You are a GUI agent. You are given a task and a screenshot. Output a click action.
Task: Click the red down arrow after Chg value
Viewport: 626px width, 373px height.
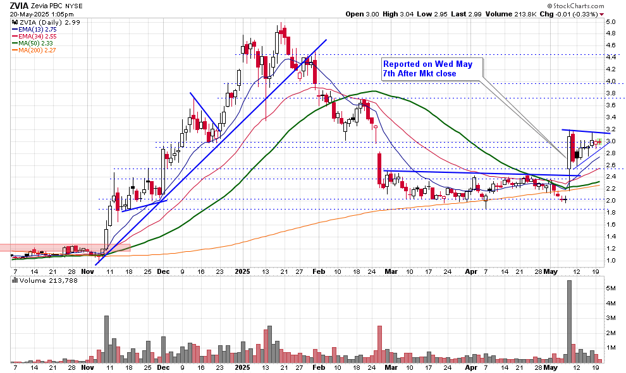[601, 14]
